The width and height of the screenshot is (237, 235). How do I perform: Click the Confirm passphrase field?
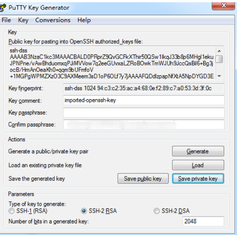pos(144,125)
